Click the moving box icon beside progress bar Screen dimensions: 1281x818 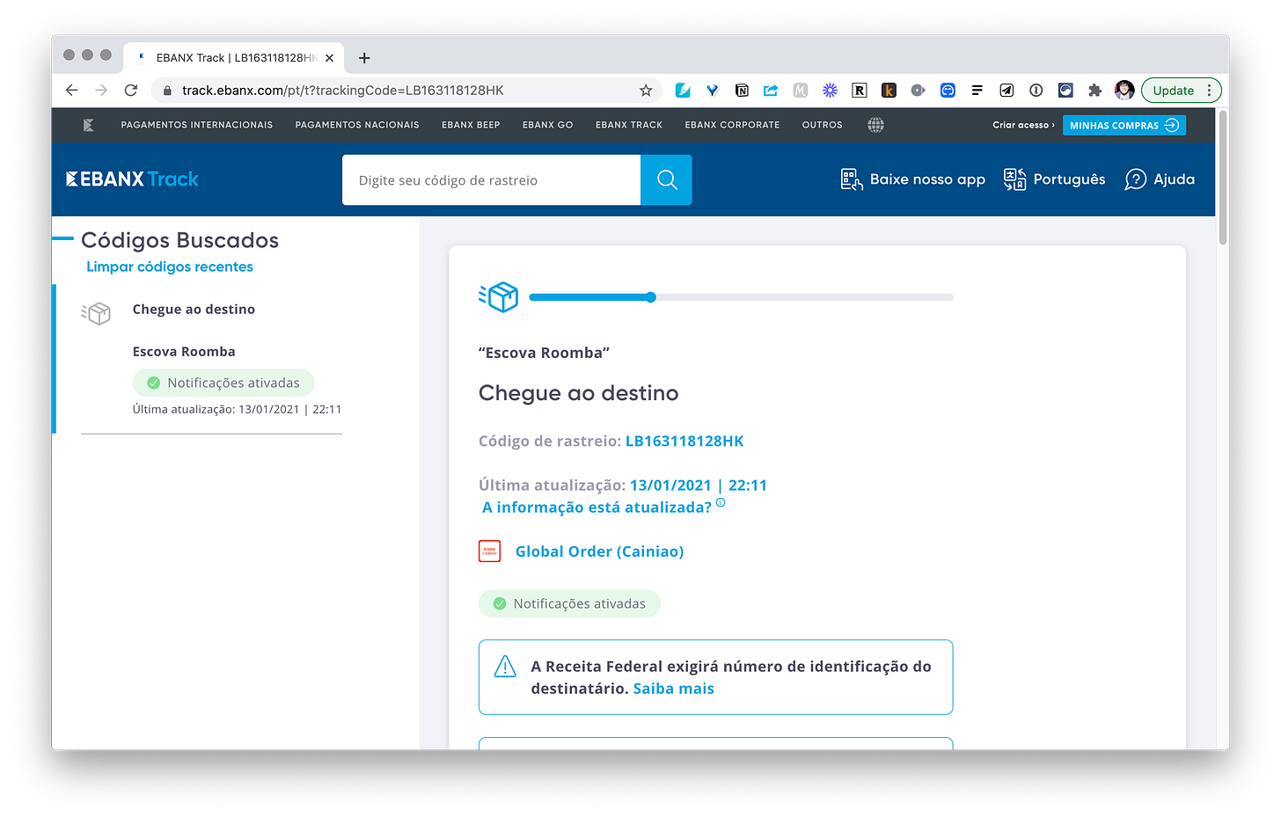point(499,297)
